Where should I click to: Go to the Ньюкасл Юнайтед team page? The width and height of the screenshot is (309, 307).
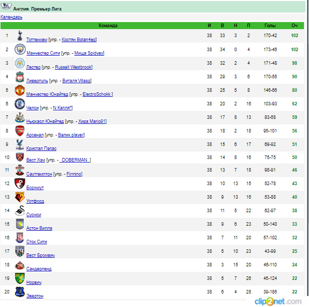(45, 121)
